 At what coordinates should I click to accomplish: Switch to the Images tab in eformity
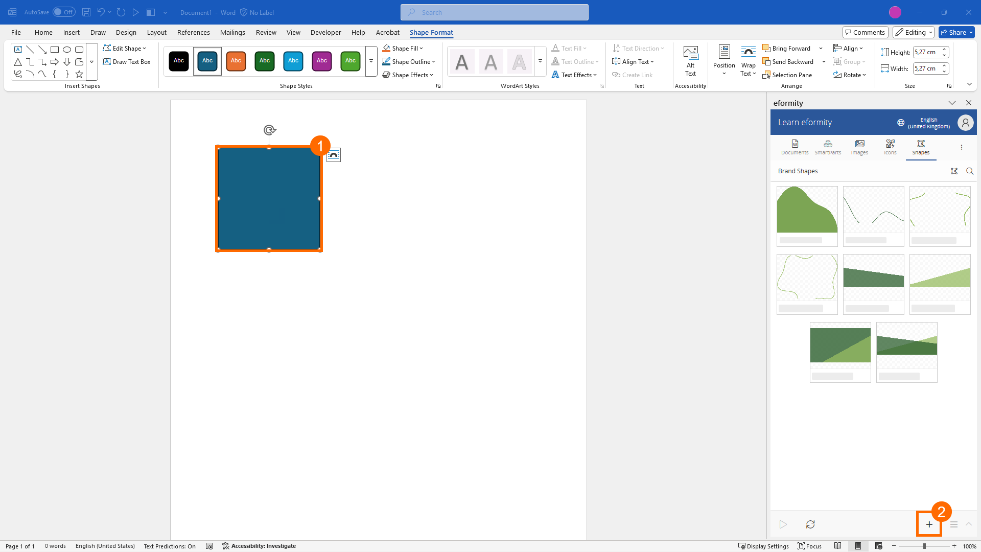click(859, 147)
